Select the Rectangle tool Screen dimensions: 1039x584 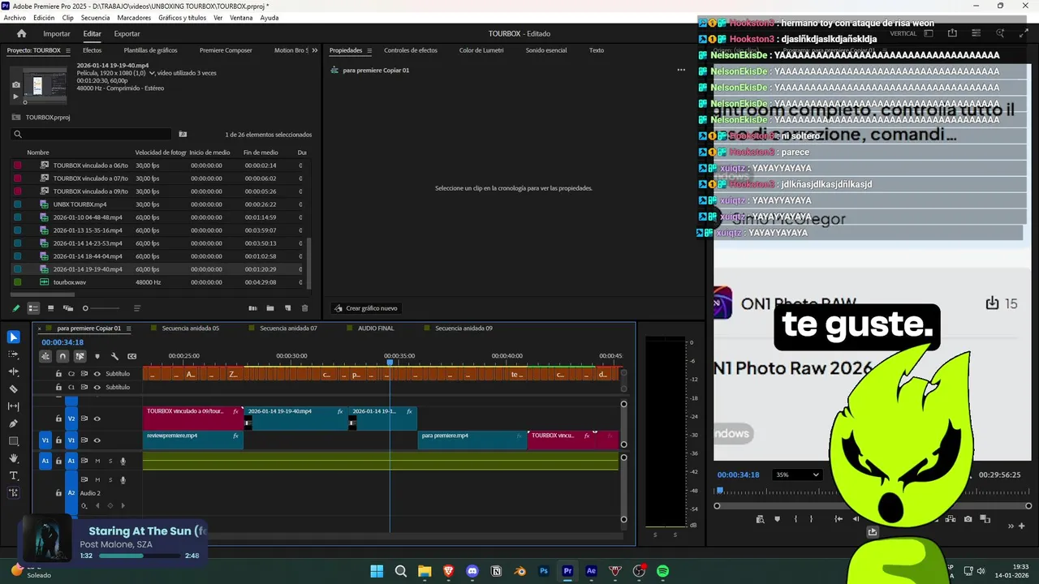click(14, 441)
